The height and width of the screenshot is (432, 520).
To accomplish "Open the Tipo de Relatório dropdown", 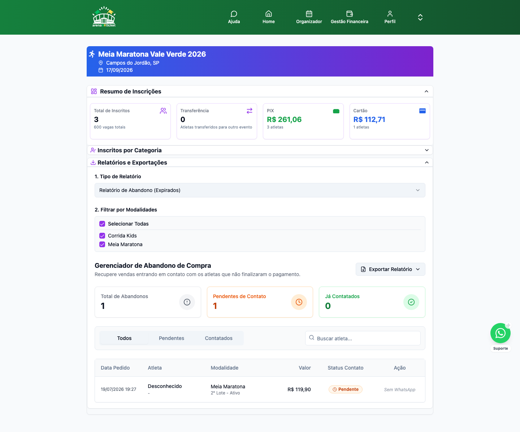I will tap(260, 190).
